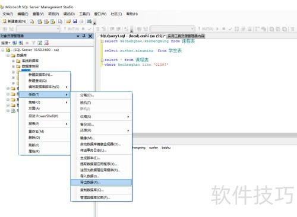The height and width of the screenshot is (217, 297).
Task: Open the second database combo box on right toolbar
Action: pos(172,29)
